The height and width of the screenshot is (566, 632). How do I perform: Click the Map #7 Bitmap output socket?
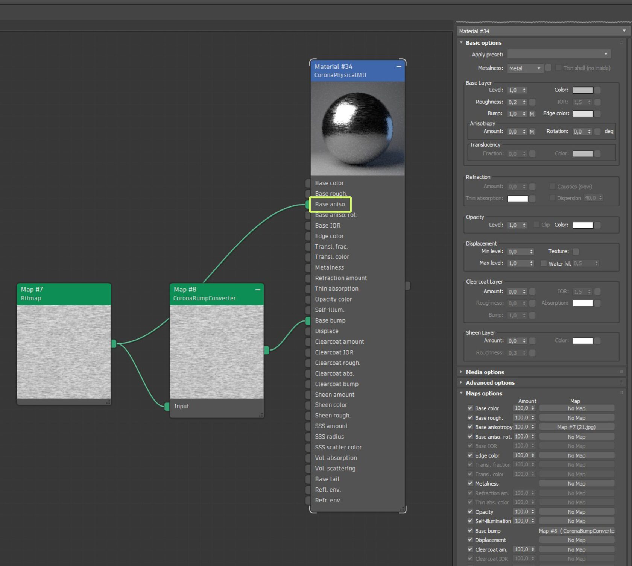pyautogui.click(x=114, y=343)
